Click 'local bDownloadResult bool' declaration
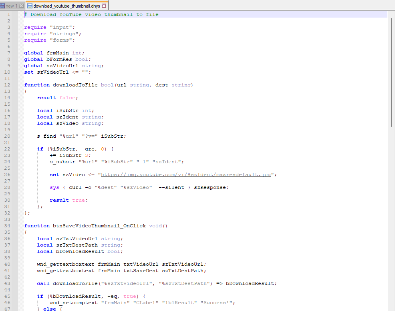 click(x=80, y=252)
